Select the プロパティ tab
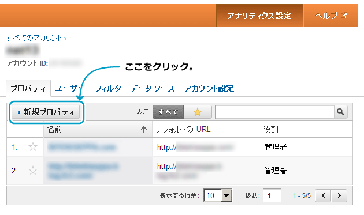The width and height of the screenshot is (364, 215). tap(28, 88)
